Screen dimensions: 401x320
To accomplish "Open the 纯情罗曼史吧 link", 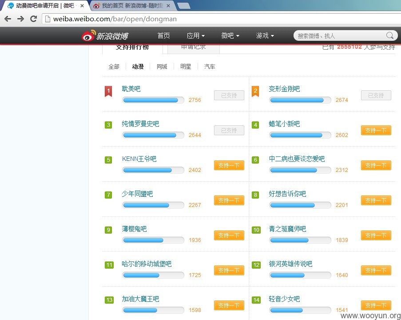I will tap(140, 124).
